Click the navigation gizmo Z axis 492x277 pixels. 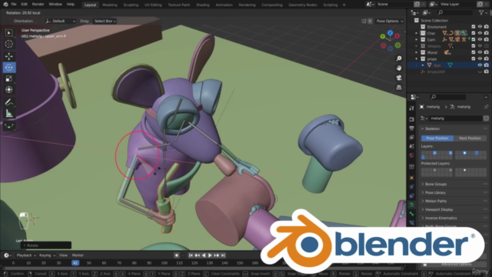tap(390, 32)
